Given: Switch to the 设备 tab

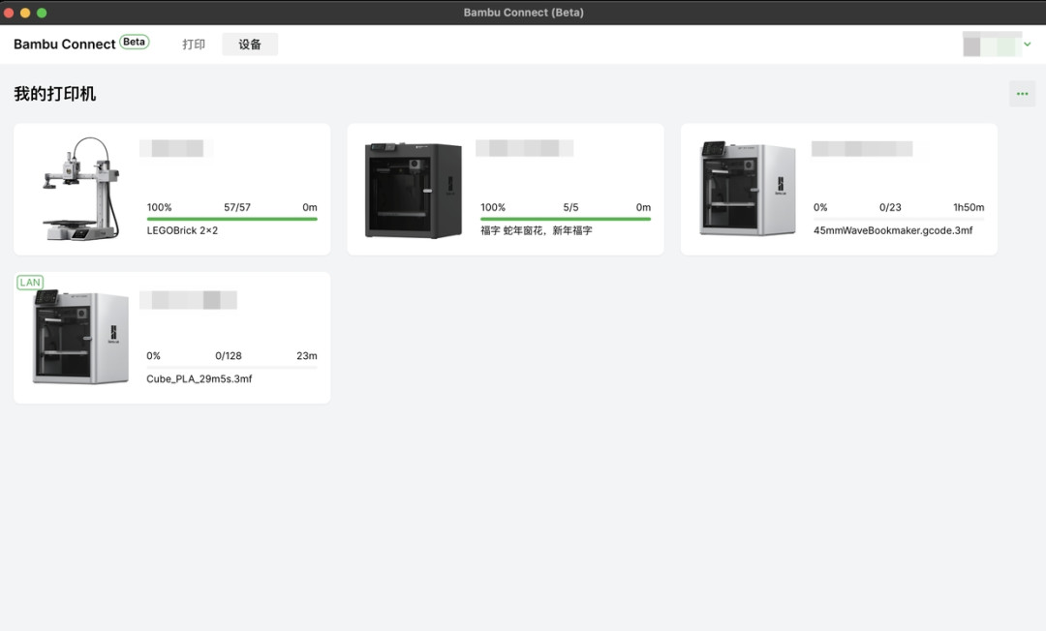Looking at the screenshot, I should [x=250, y=44].
